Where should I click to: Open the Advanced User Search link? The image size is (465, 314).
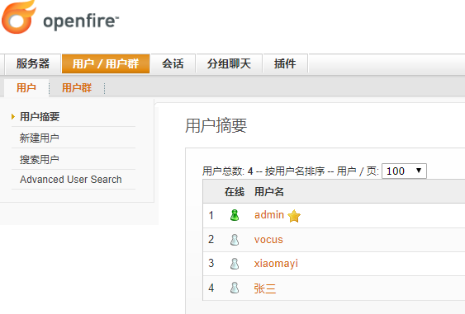71,180
